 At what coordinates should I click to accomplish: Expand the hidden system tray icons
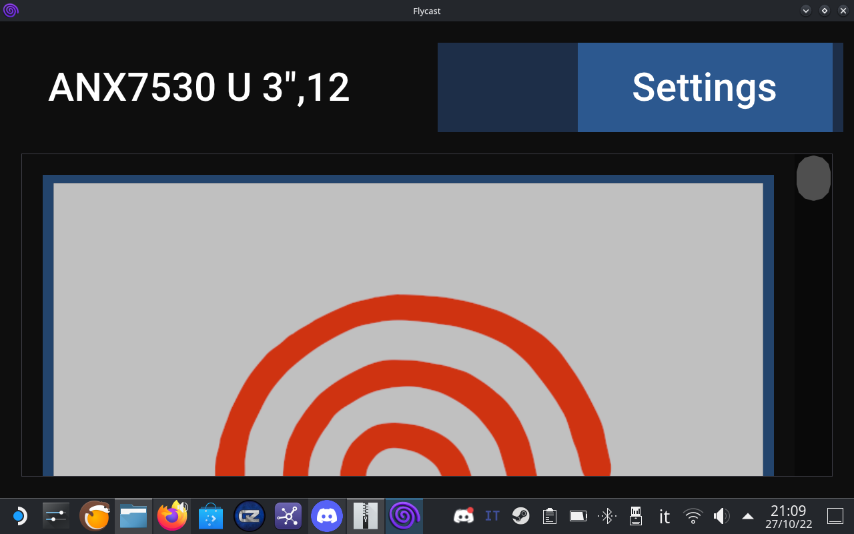747,515
